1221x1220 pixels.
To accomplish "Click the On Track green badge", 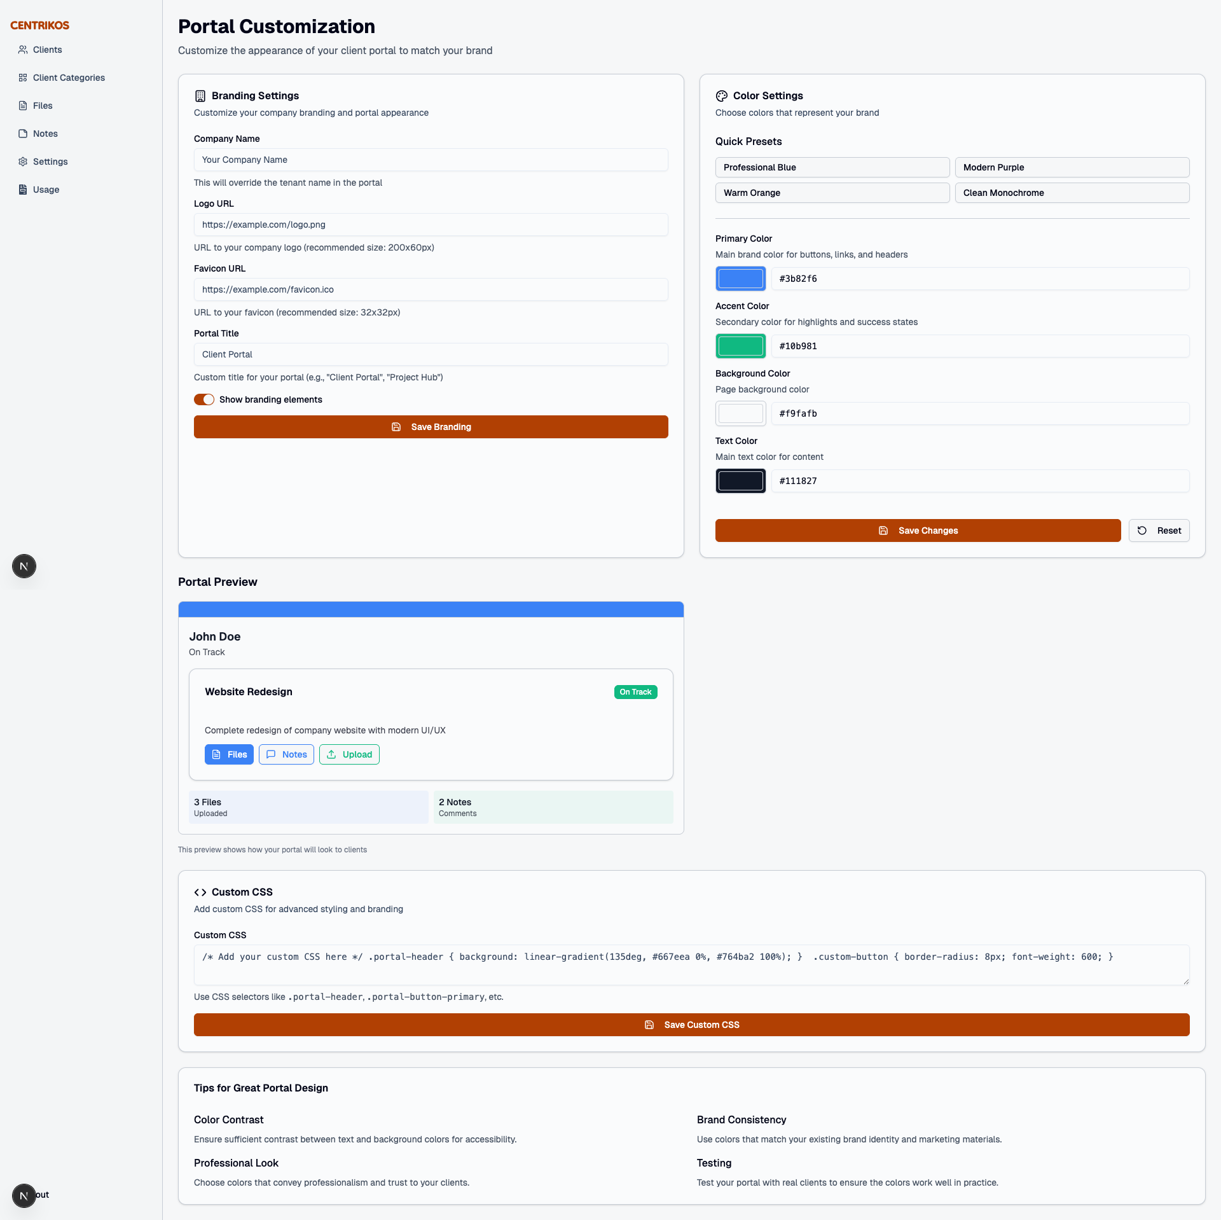I will pyautogui.click(x=635, y=692).
